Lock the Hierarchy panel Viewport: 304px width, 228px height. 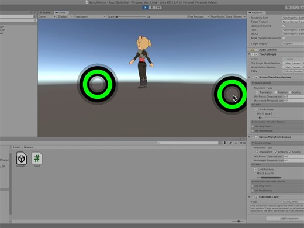pyautogui.click(x=31, y=12)
